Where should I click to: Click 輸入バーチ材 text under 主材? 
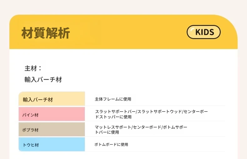[x=43, y=79]
